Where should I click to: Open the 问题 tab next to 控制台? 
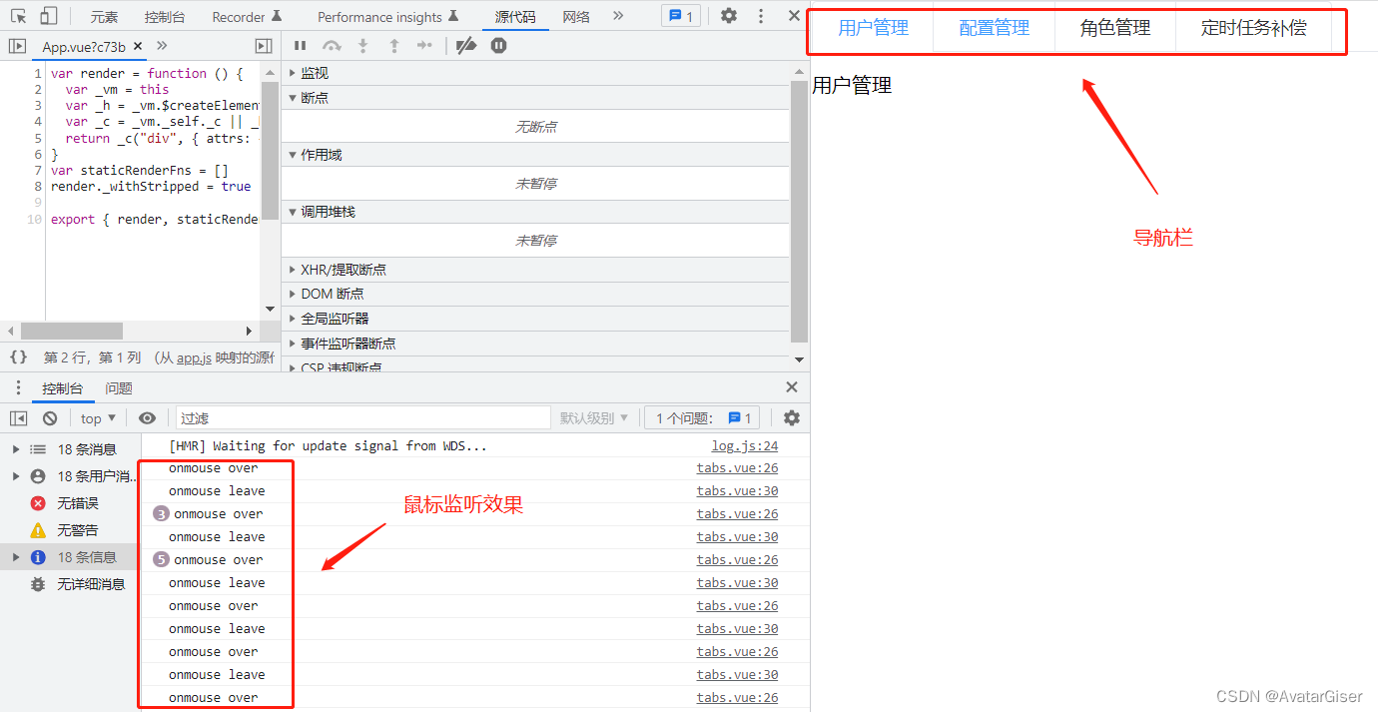[118, 387]
